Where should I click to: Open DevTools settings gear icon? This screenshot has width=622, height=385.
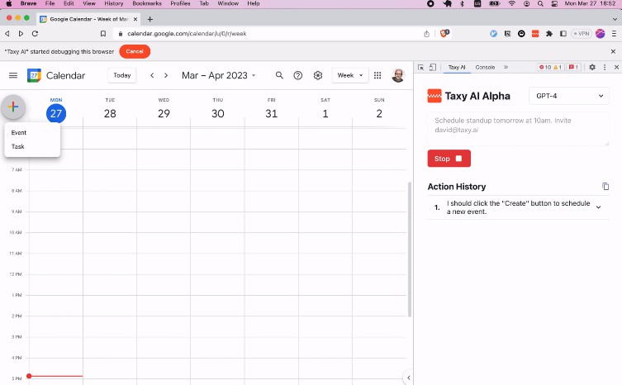(x=592, y=67)
